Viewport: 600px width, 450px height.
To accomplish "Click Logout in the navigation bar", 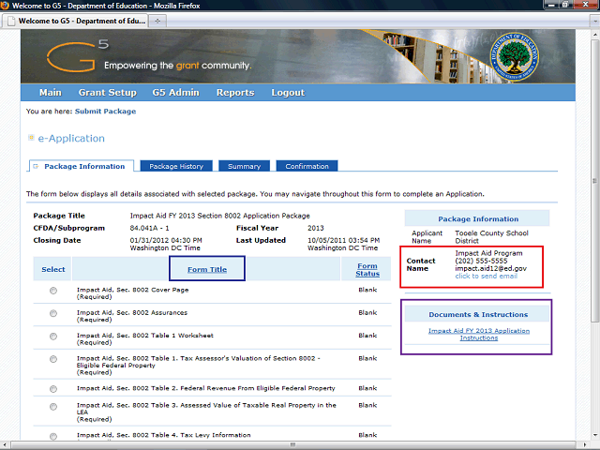I will pyautogui.click(x=288, y=93).
